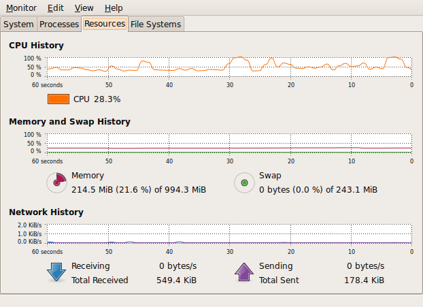Click the Network History heading
The width and height of the screenshot is (423, 307).
pos(46,212)
